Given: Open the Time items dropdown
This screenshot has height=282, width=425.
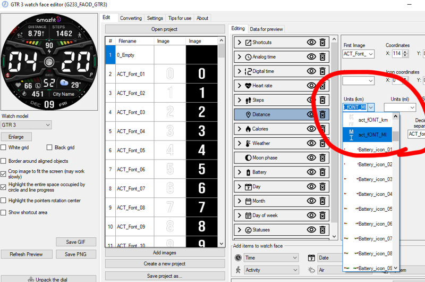Looking at the screenshot, I should [x=271, y=258].
